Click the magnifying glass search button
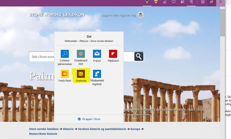231x139 pixels. tap(139, 57)
